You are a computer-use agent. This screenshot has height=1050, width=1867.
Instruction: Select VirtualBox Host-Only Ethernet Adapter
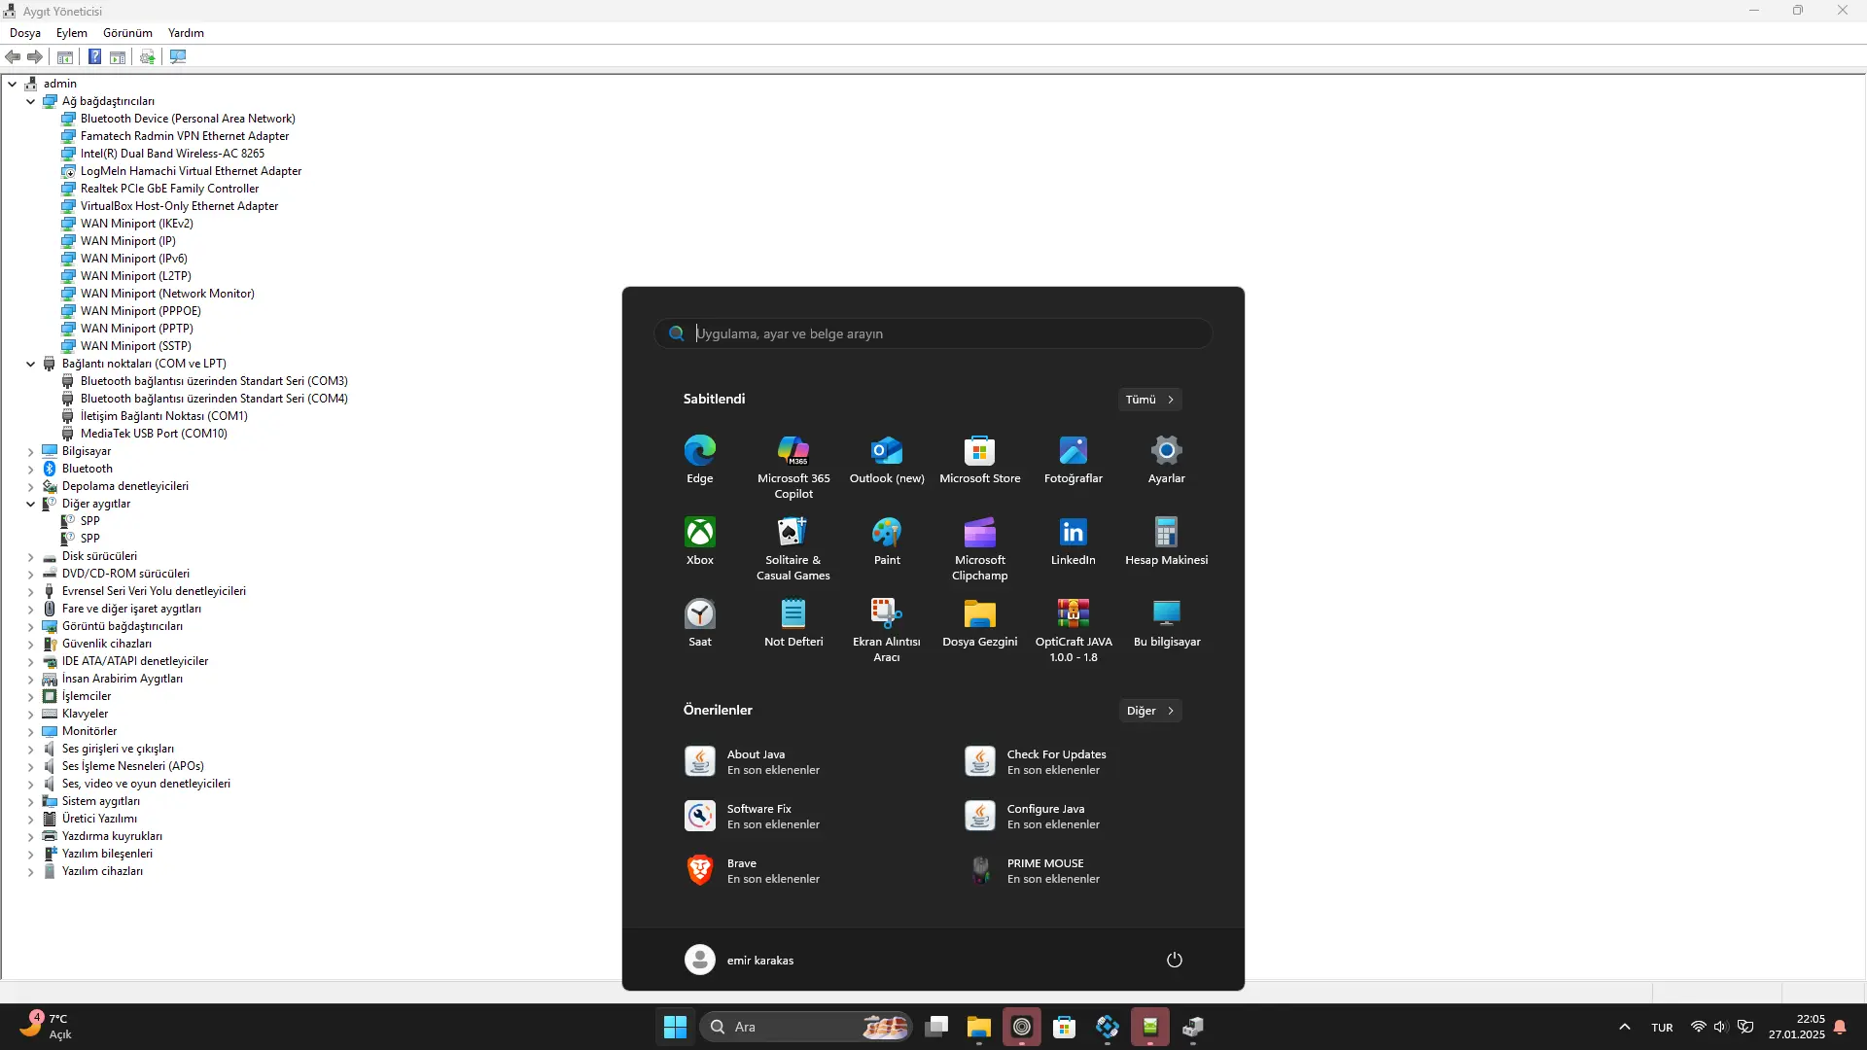[179, 206]
